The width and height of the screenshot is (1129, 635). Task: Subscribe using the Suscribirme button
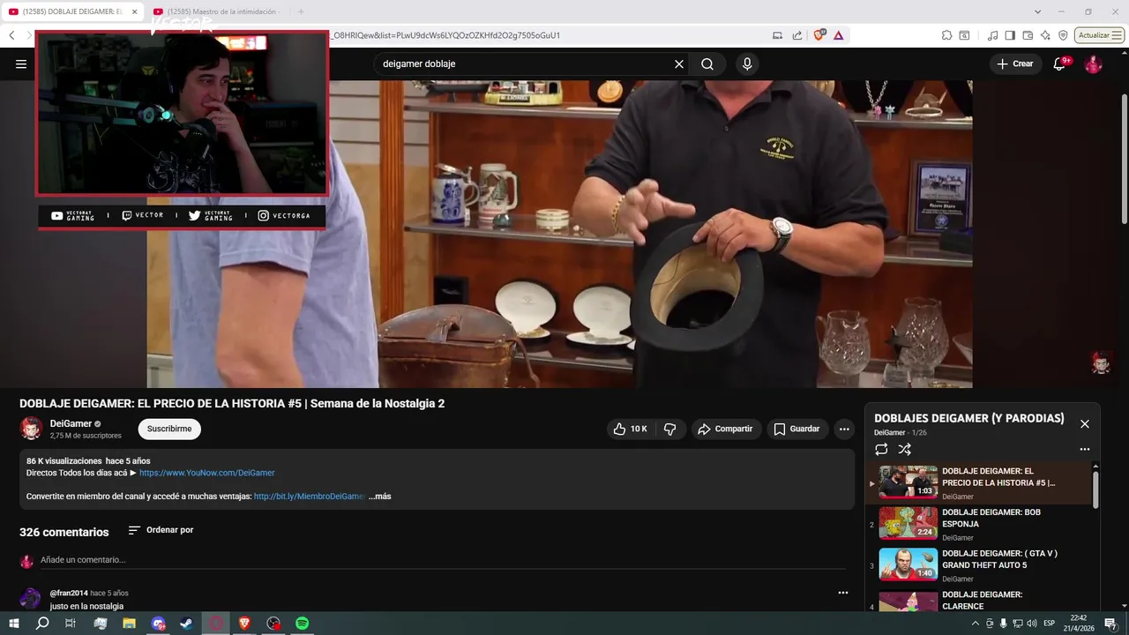coord(169,429)
